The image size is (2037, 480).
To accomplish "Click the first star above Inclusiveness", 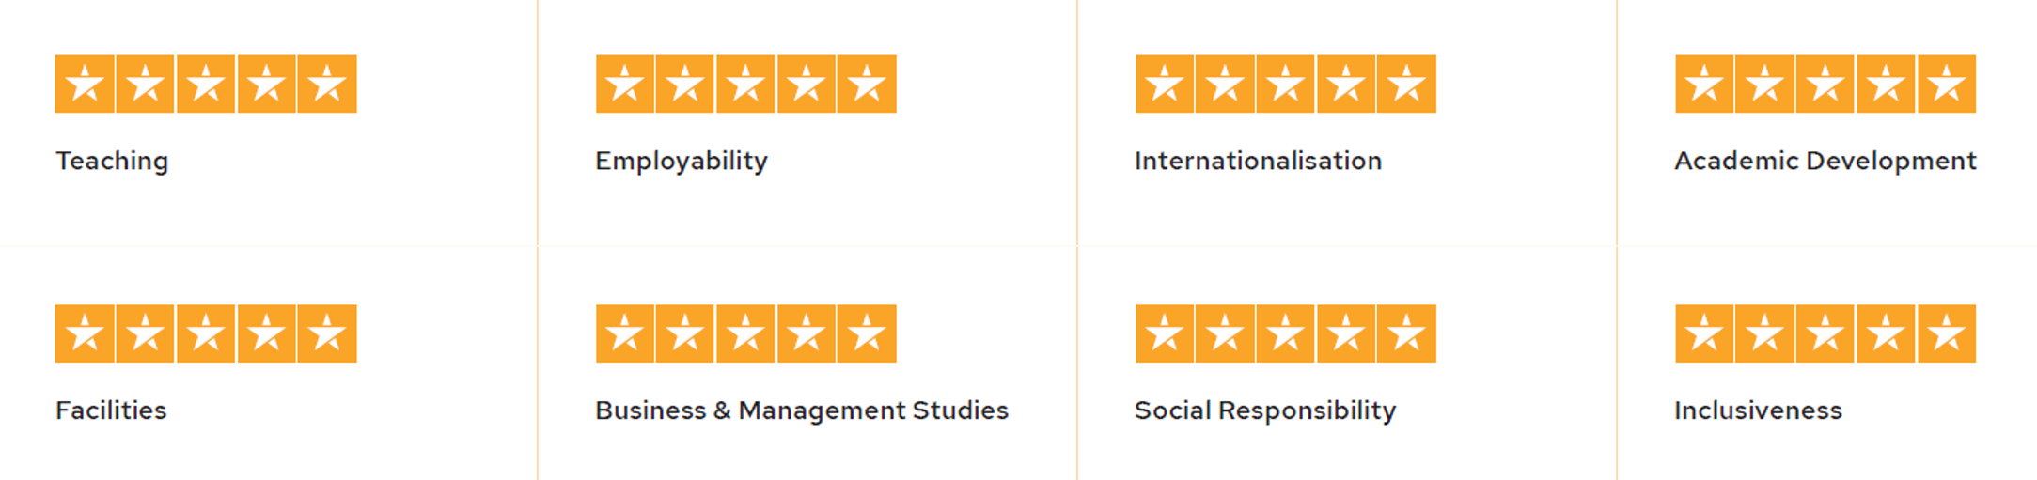I will click(1704, 333).
